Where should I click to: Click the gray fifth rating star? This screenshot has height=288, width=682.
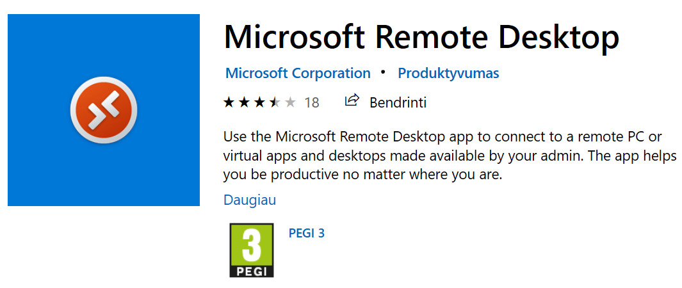click(291, 103)
